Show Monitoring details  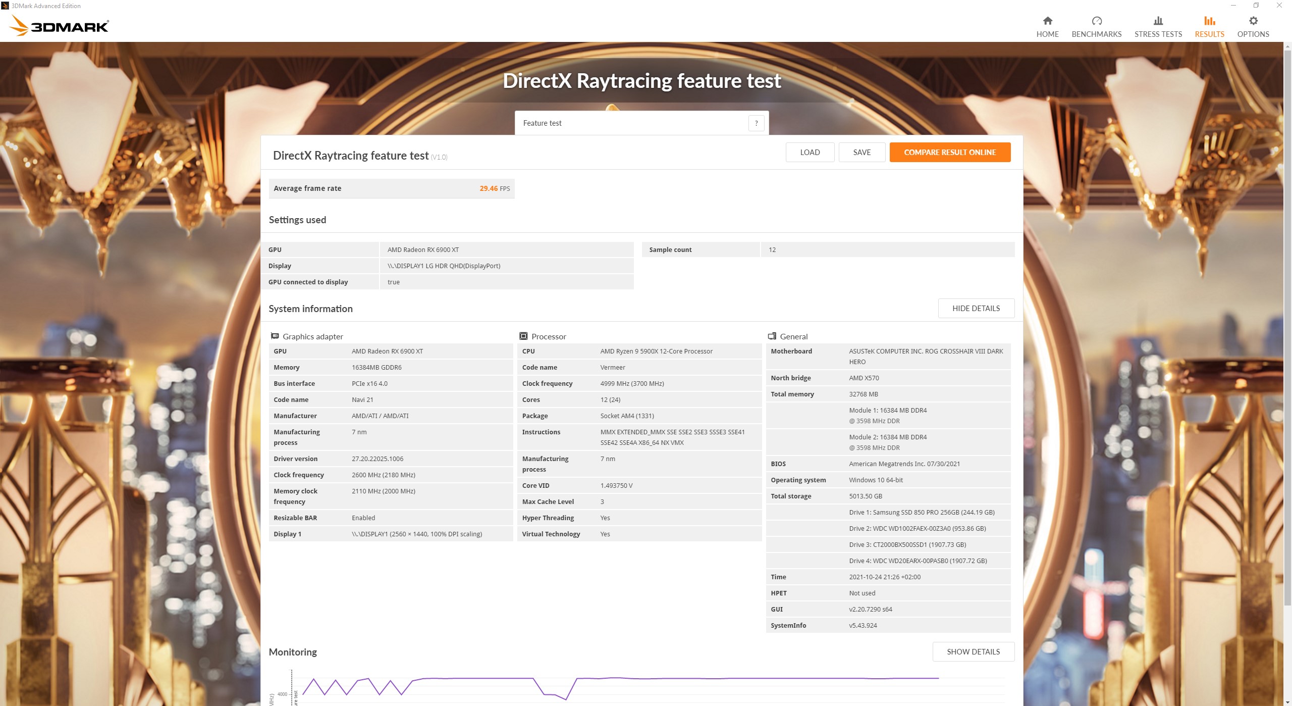pos(973,651)
